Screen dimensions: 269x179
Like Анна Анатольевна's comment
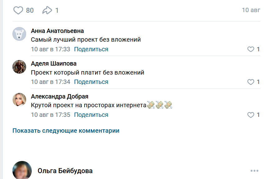[x=251, y=49]
